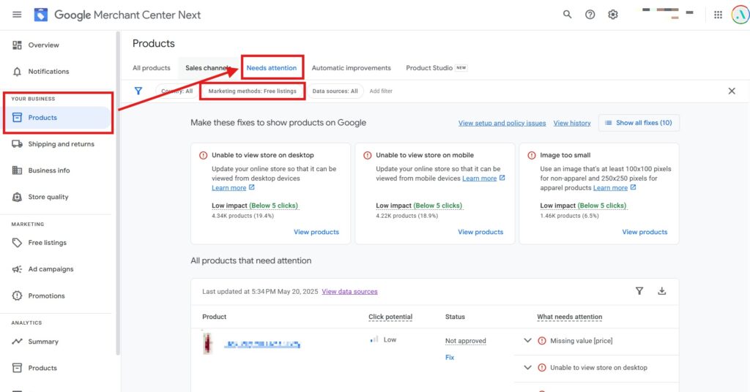Click the blue filter funnel icon
The image size is (750, 392).
point(138,91)
